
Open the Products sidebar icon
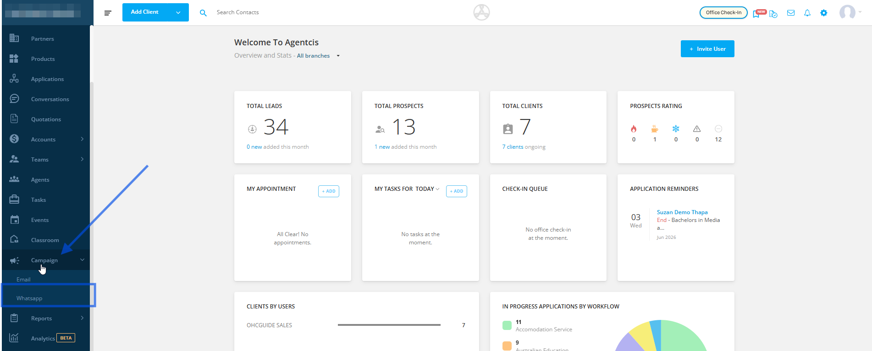pyautogui.click(x=14, y=59)
